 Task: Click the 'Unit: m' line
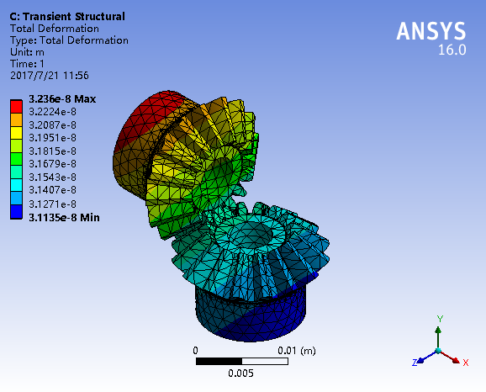(27, 52)
